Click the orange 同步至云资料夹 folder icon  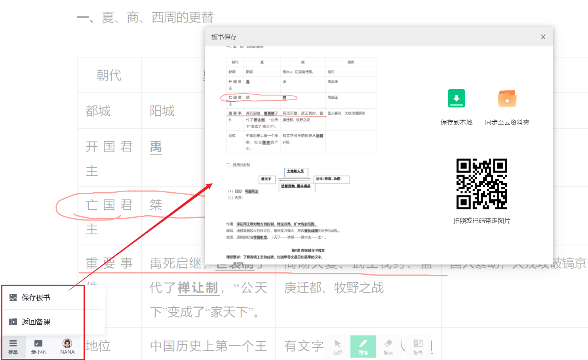[x=507, y=98]
